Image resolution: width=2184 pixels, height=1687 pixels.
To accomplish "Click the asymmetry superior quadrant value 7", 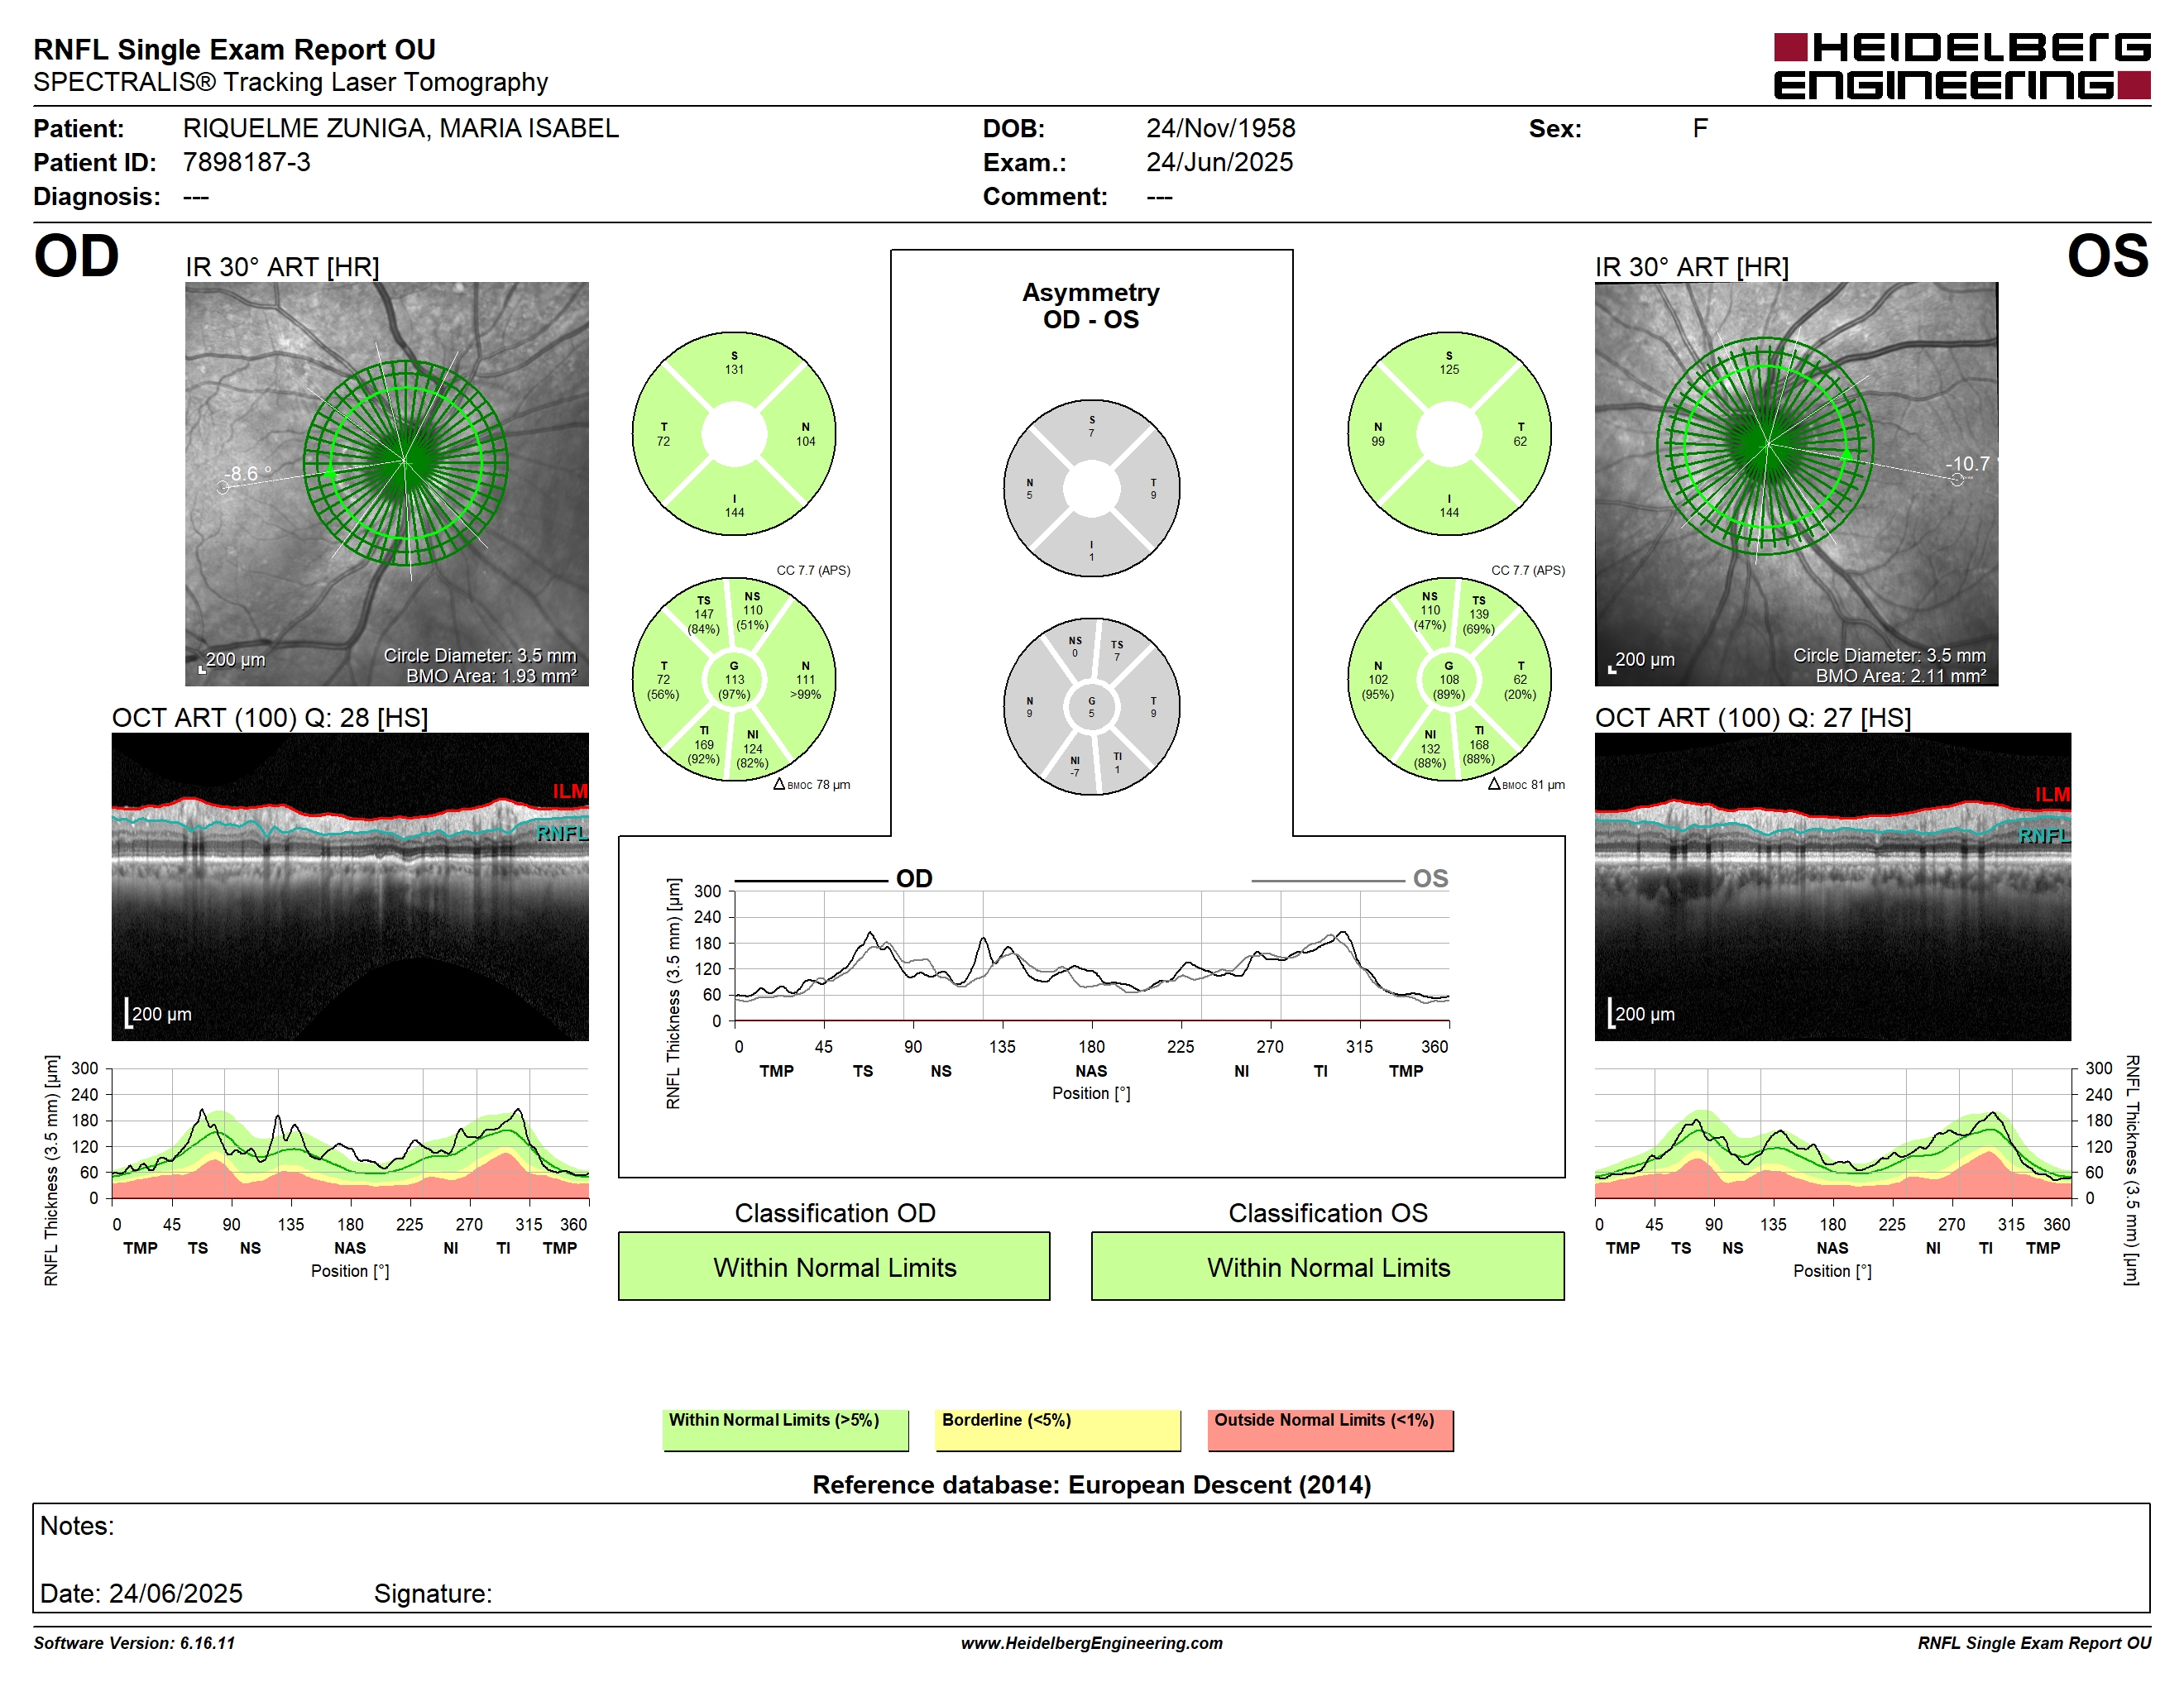I will (1091, 433).
